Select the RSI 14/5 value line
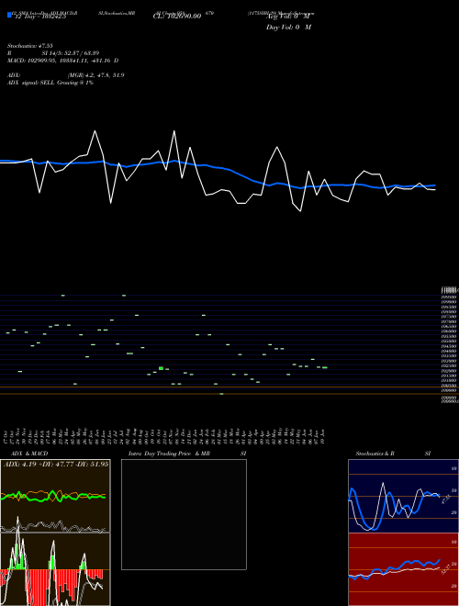This screenshot has width=459, height=606. [53, 53]
